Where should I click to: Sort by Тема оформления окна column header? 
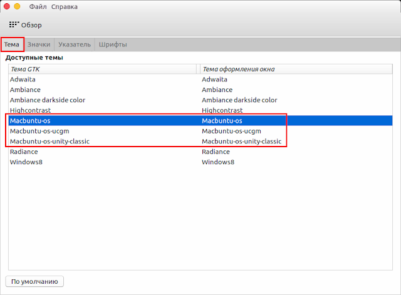click(296, 69)
